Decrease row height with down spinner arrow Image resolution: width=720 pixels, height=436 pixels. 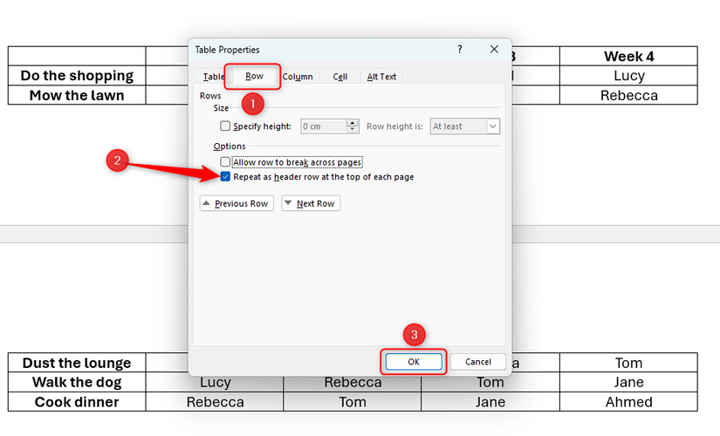coord(353,129)
